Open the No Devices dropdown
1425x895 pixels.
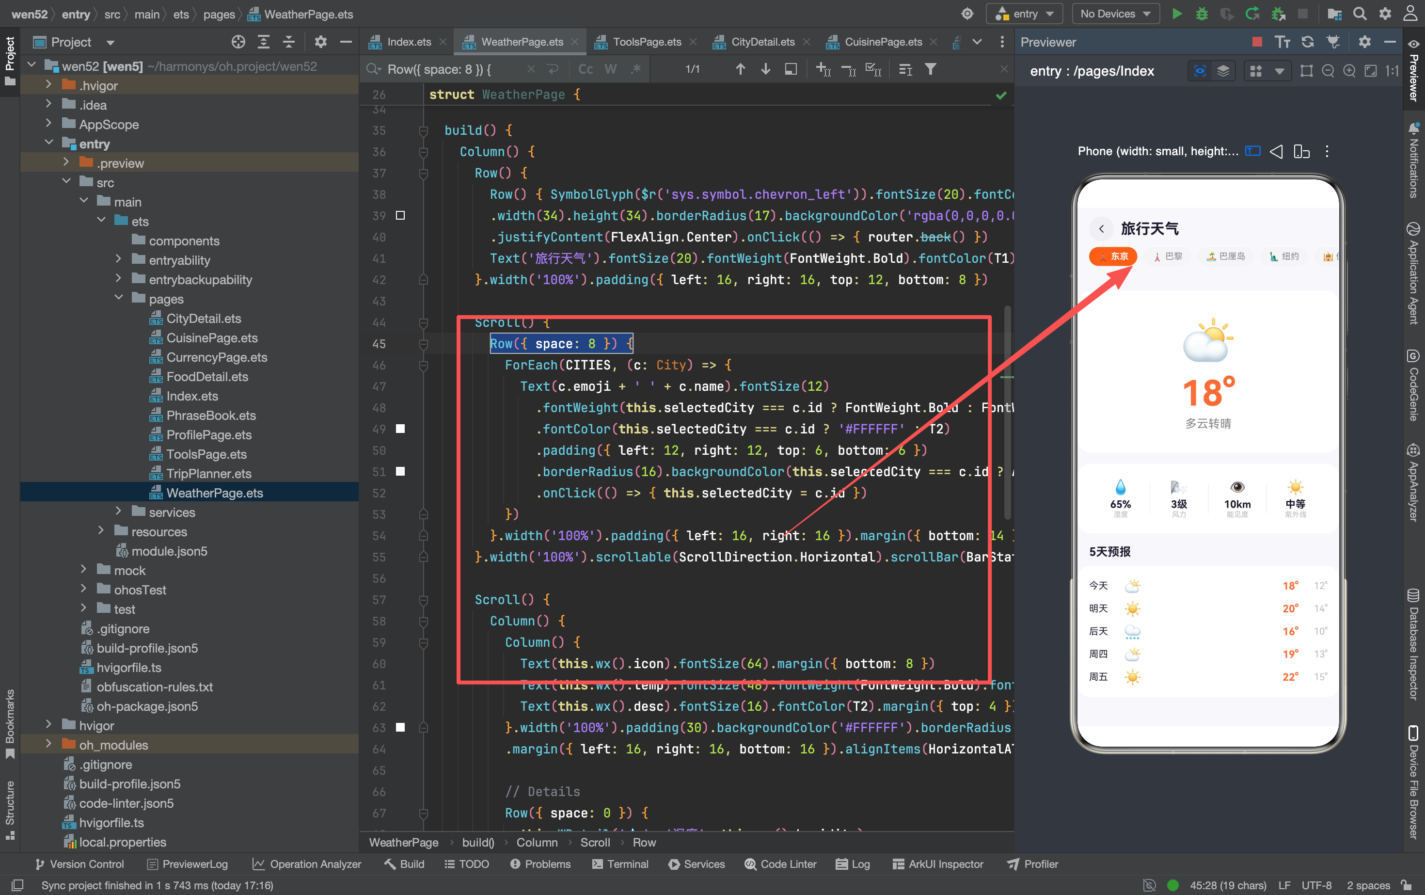point(1115,14)
